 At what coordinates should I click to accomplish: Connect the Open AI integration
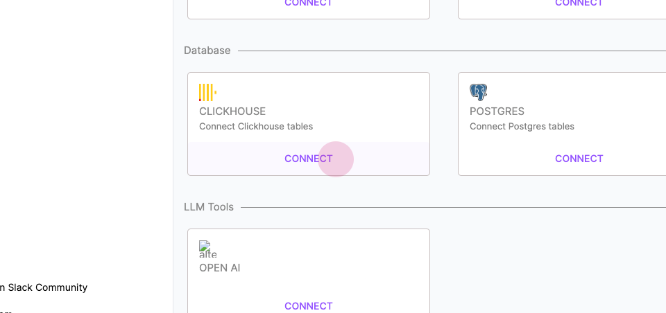tap(308, 306)
